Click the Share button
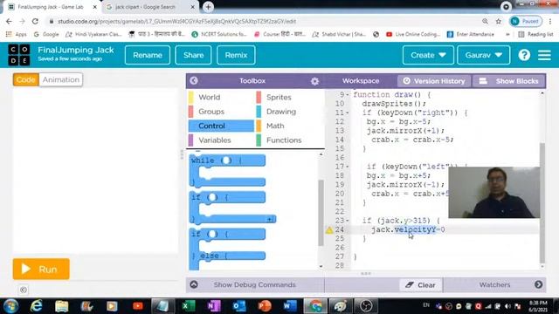559x314 pixels. [194, 55]
